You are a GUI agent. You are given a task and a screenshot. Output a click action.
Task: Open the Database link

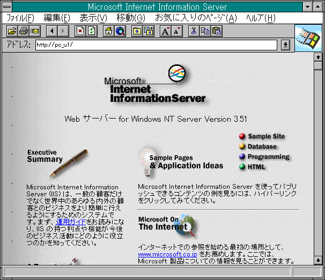tap(262, 146)
